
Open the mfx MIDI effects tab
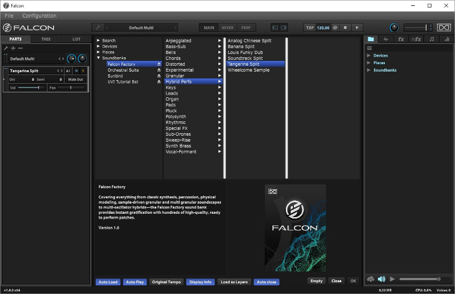(416, 39)
